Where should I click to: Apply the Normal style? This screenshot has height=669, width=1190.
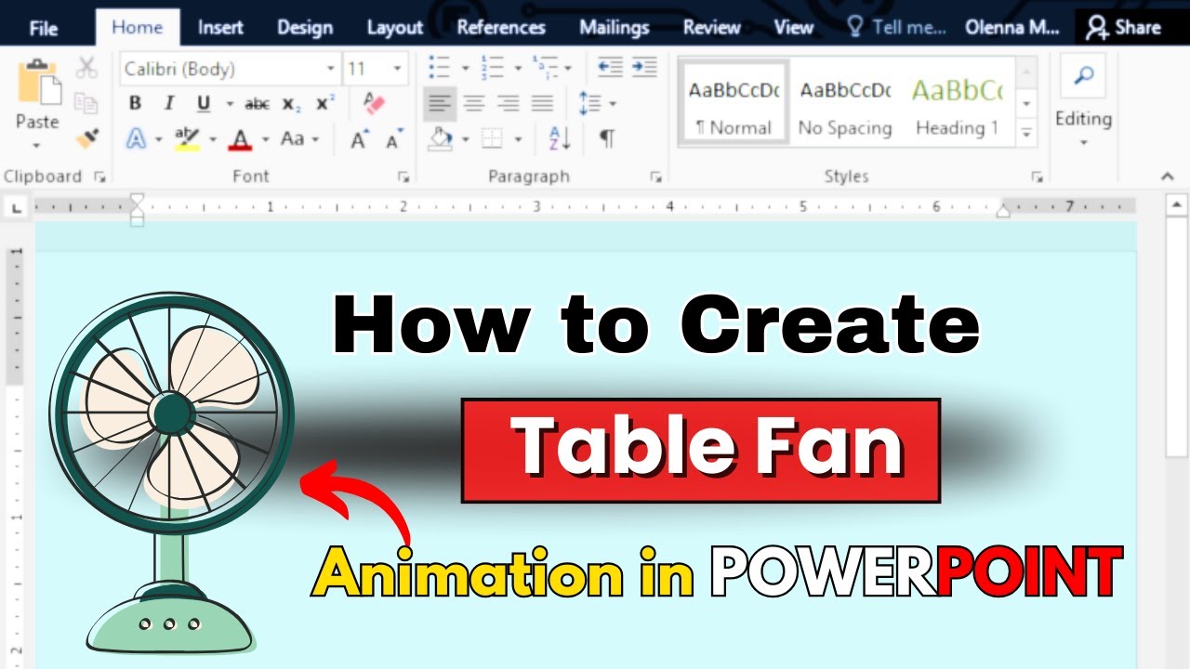[734, 102]
